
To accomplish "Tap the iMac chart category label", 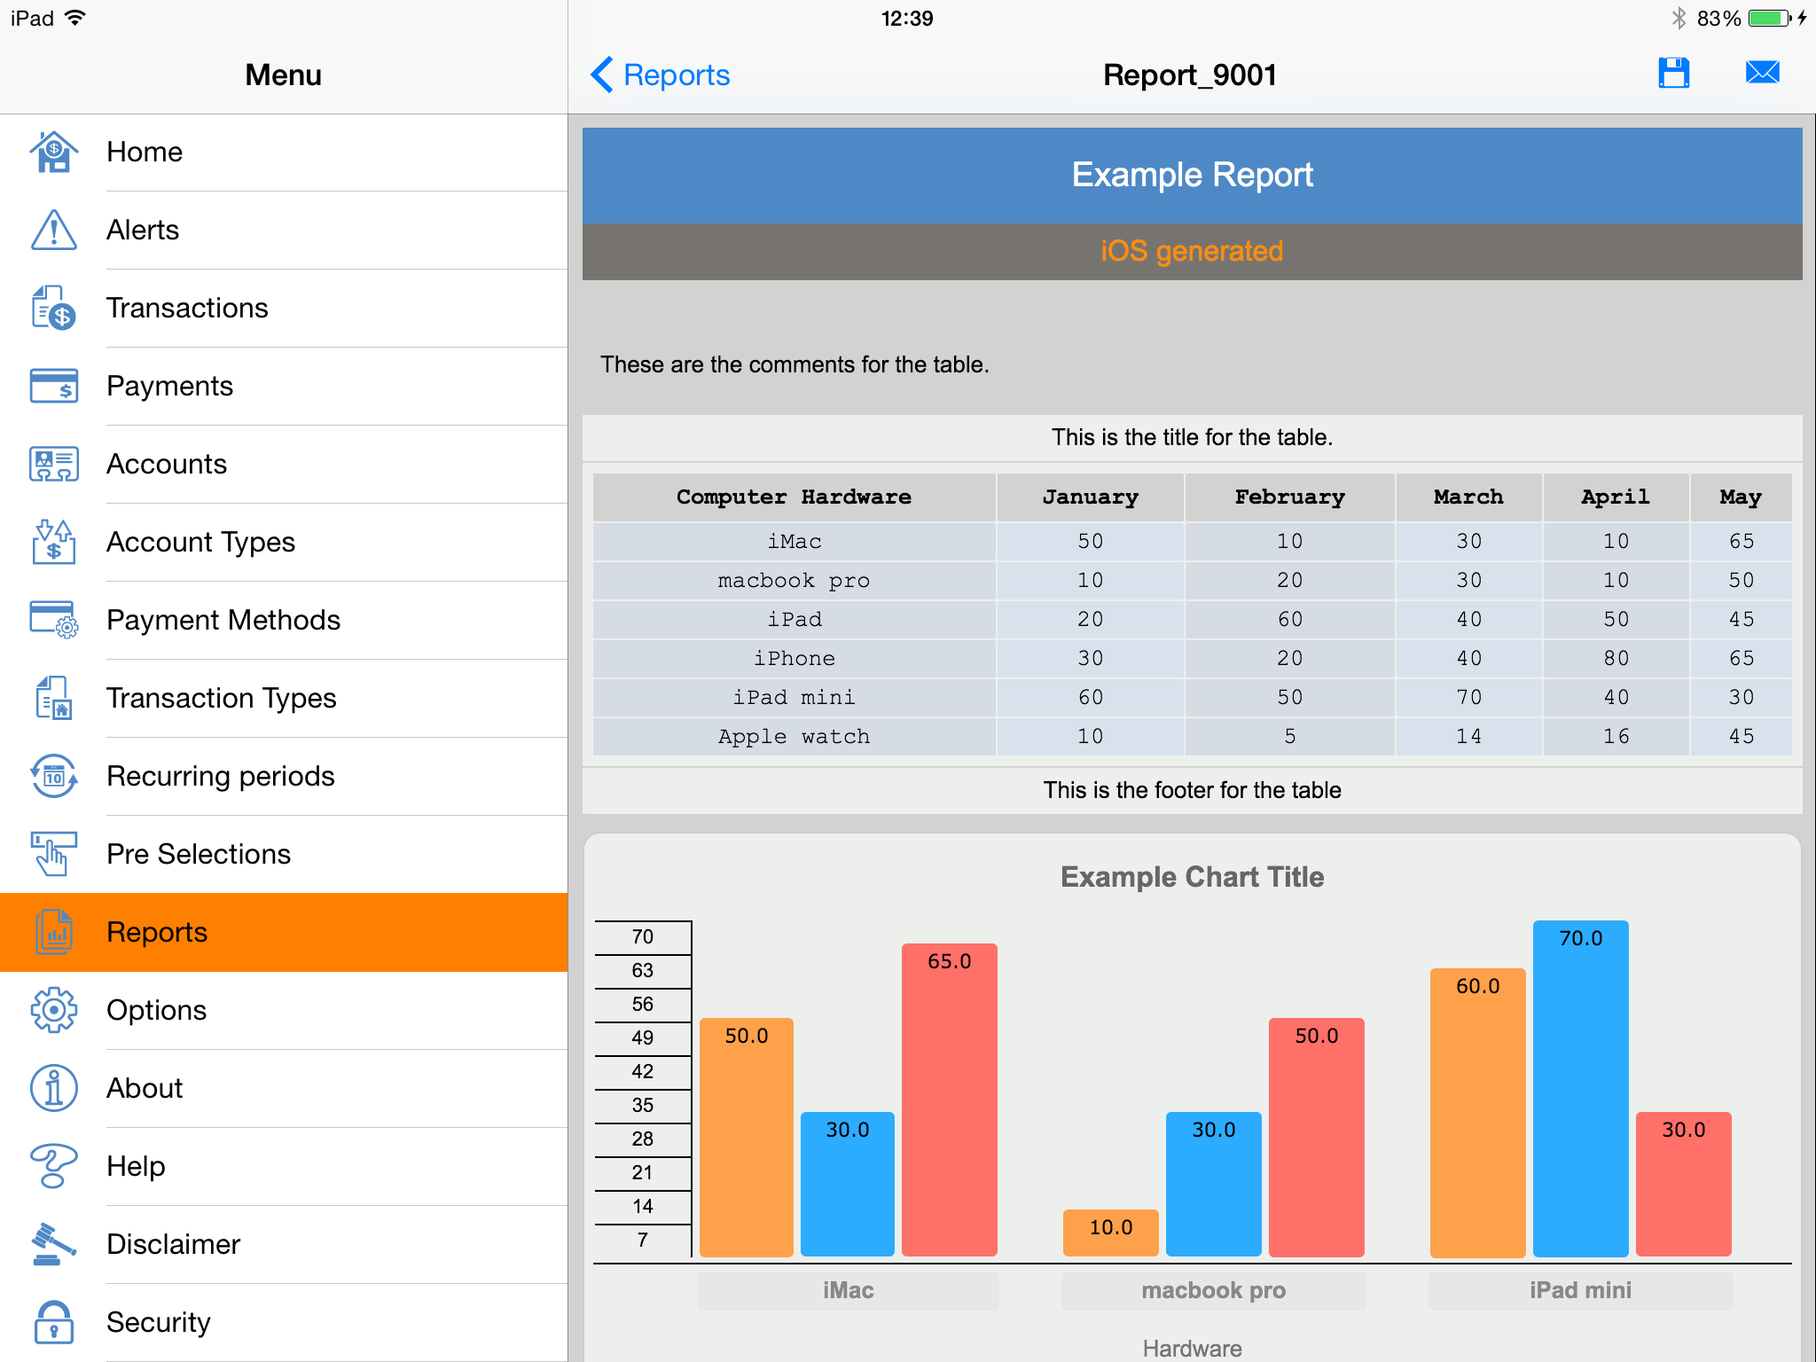I will [x=848, y=1290].
